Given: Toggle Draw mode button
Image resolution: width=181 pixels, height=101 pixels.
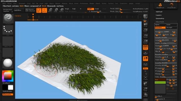Looking at the screenshot, I should (44, 10).
